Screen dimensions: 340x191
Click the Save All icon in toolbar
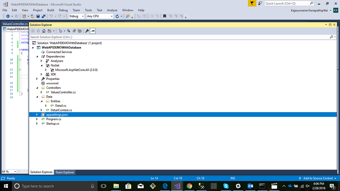[43, 16]
